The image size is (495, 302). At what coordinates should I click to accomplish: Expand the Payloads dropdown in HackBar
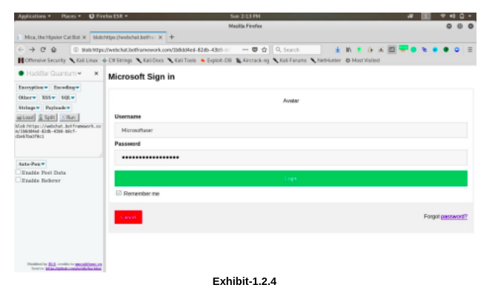pyautogui.click(x=58, y=108)
